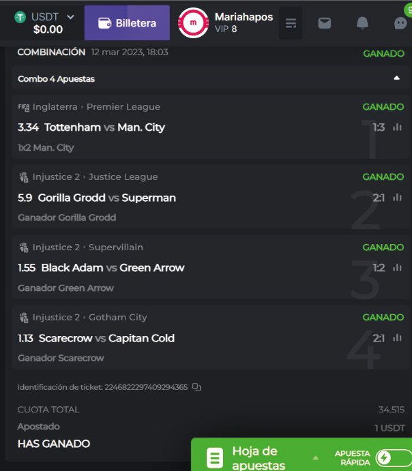Image resolution: width=412 pixels, height=471 pixels.
Task: Open the Injustice 2 Justice League category
Action: [95, 177]
